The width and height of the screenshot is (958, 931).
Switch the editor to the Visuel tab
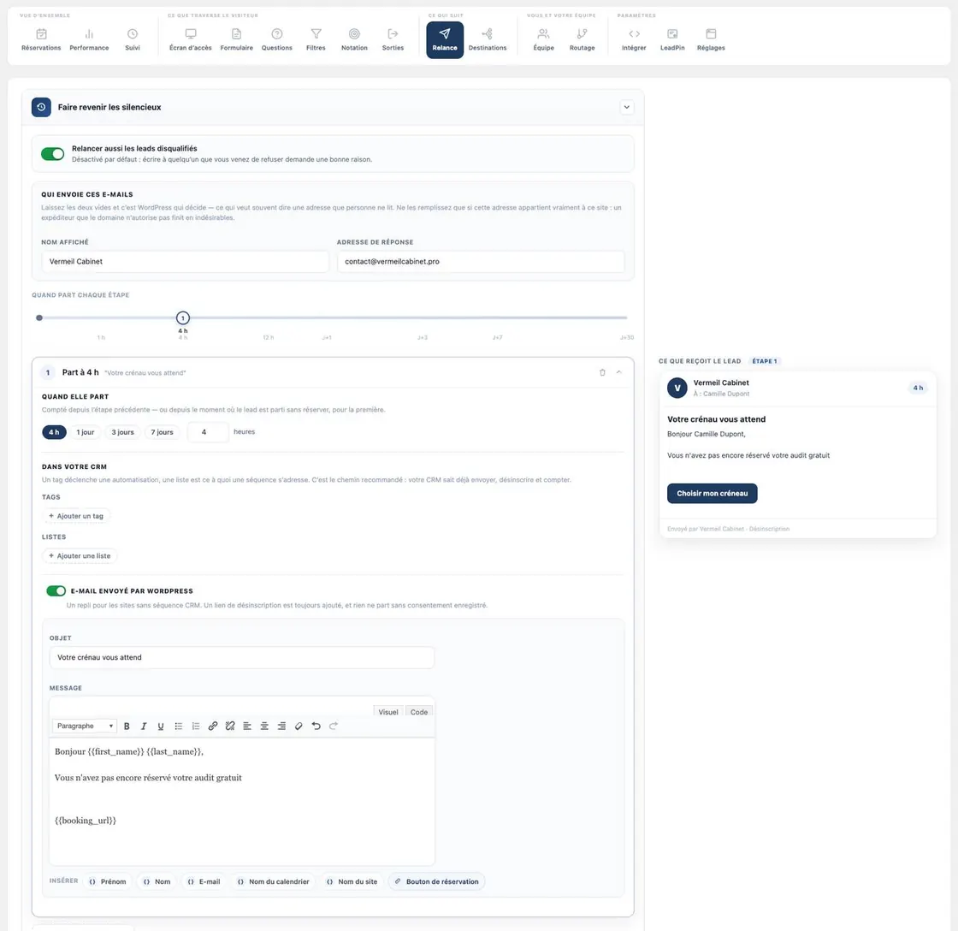click(x=388, y=712)
